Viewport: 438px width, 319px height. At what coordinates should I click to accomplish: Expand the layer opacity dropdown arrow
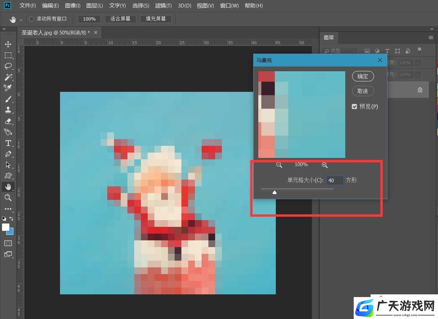pos(418,63)
